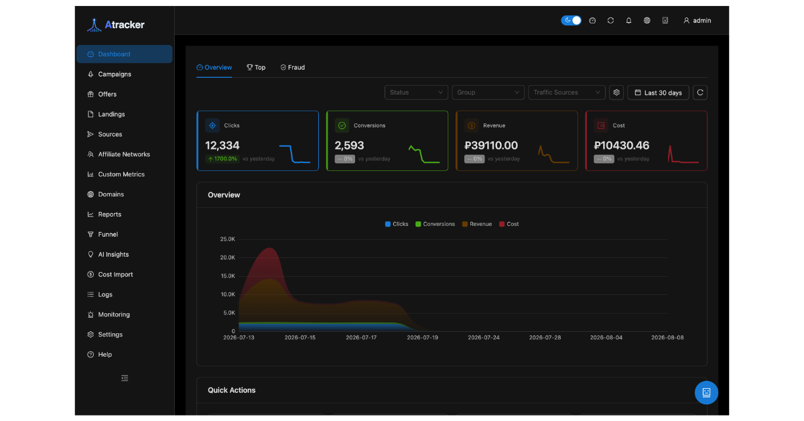This screenshot has height=421, width=804.
Task: Switch to the Fraud tab
Action: 293,67
